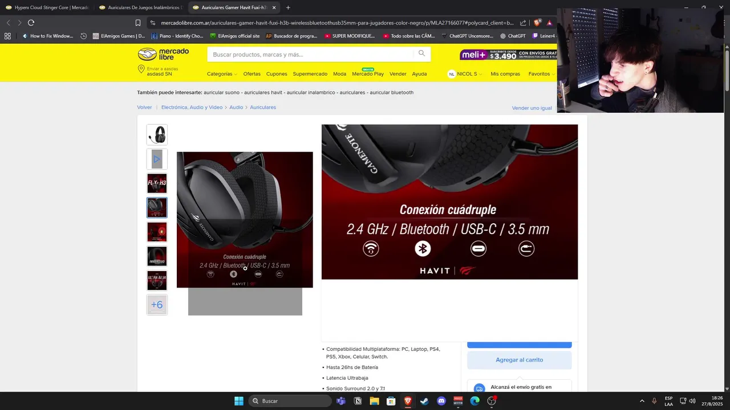This screenshot has width=730, height=410.
Task: Open the ChatGPT bookmark
Action: [x=513, y=36]
